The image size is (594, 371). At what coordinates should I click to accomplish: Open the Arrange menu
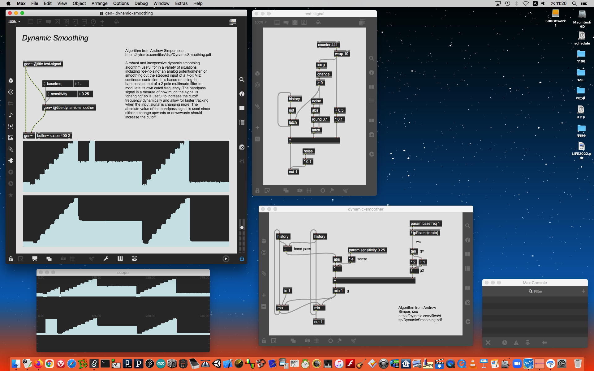pos(99,3)
